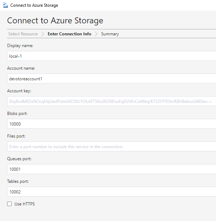Viewport: 216px width, 221px height.
Task: Click the Azure Storage Explorer title icon
Action: click(6, 5)
